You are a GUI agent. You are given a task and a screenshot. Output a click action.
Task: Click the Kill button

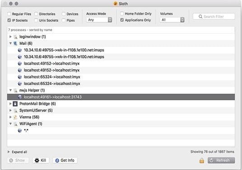(x=41, y=161)
